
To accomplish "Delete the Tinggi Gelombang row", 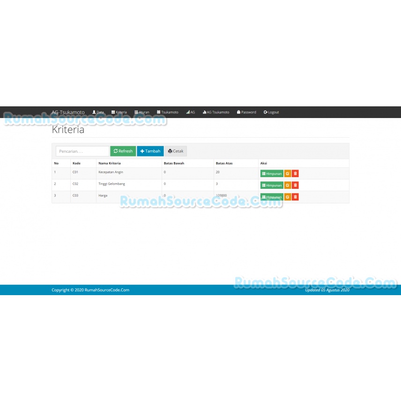I will 296,185.
